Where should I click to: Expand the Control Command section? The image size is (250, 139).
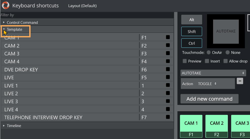tap(4, 22)
